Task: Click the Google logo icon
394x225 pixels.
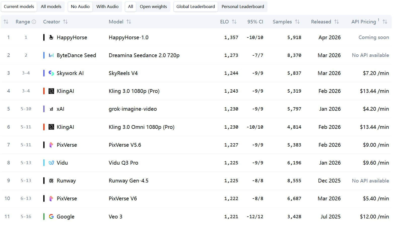Action: [x=51, y=216]
